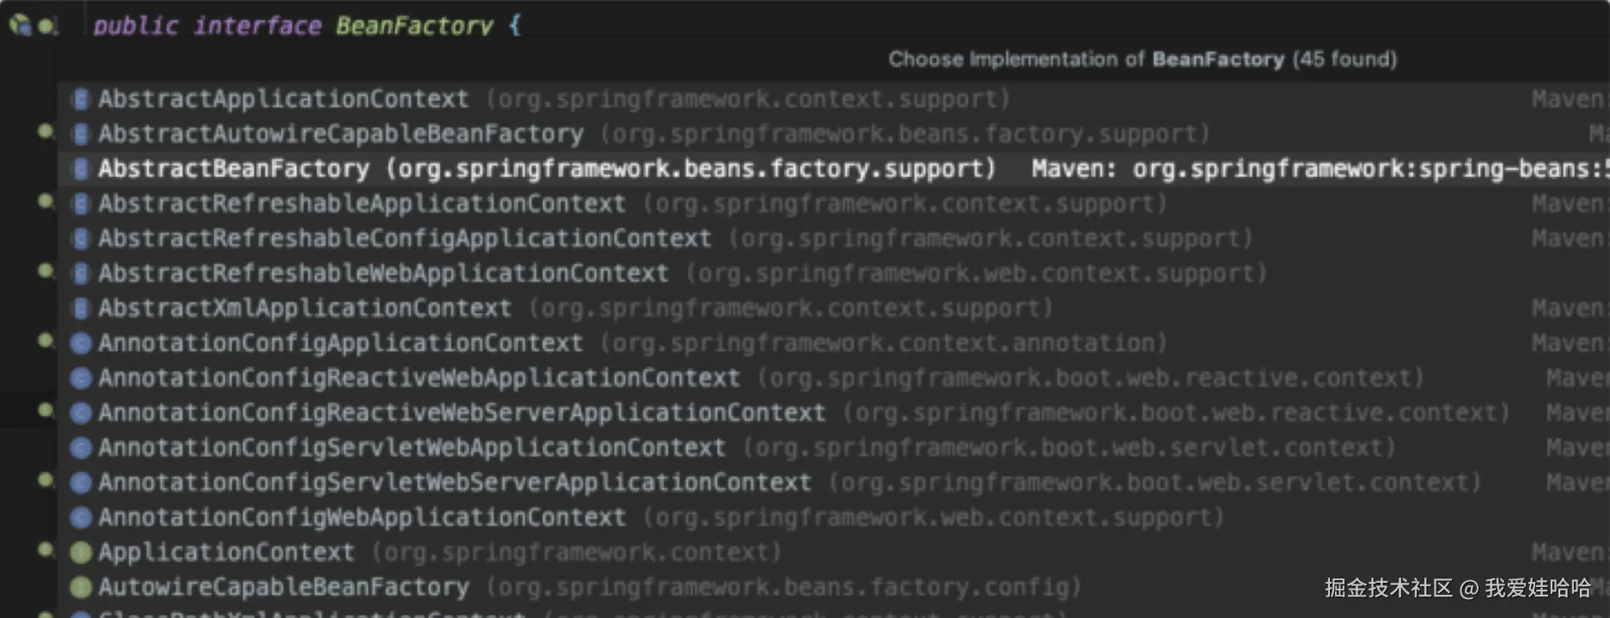Click the class icon next to AbstractBeanFactory
Screen dimensions: 1610x618
tap(81, 169)
